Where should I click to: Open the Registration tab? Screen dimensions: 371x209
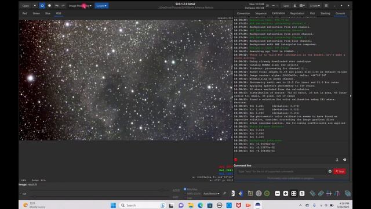click(x=297, y=13)
